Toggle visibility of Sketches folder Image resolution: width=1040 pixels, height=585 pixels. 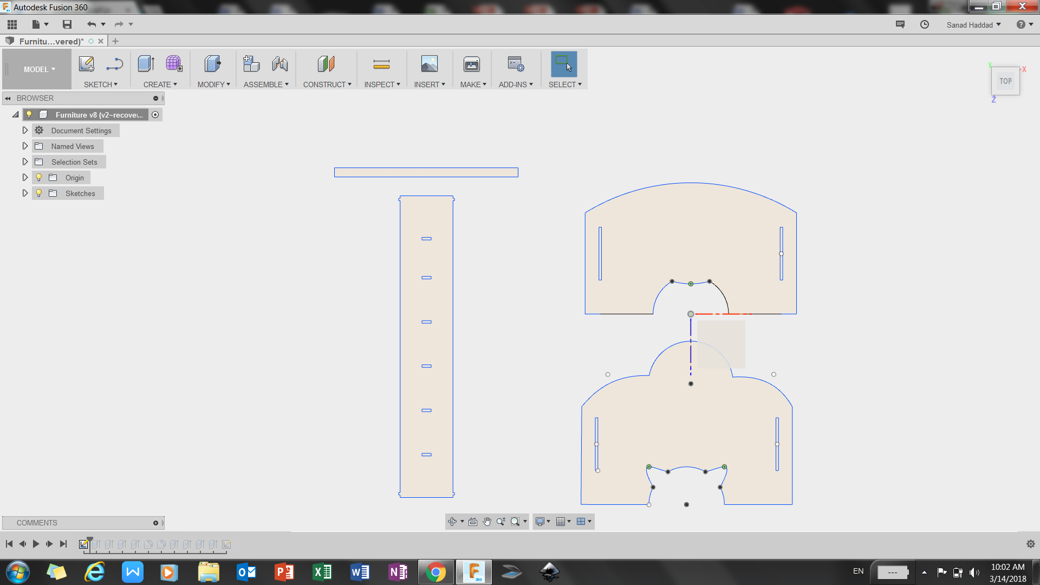click(x=39, y=193)
